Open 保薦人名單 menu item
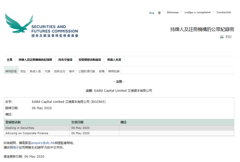Image resolution: width=240 pixels, height=162 pixels. pyautogui.click(x=114, y=60)
